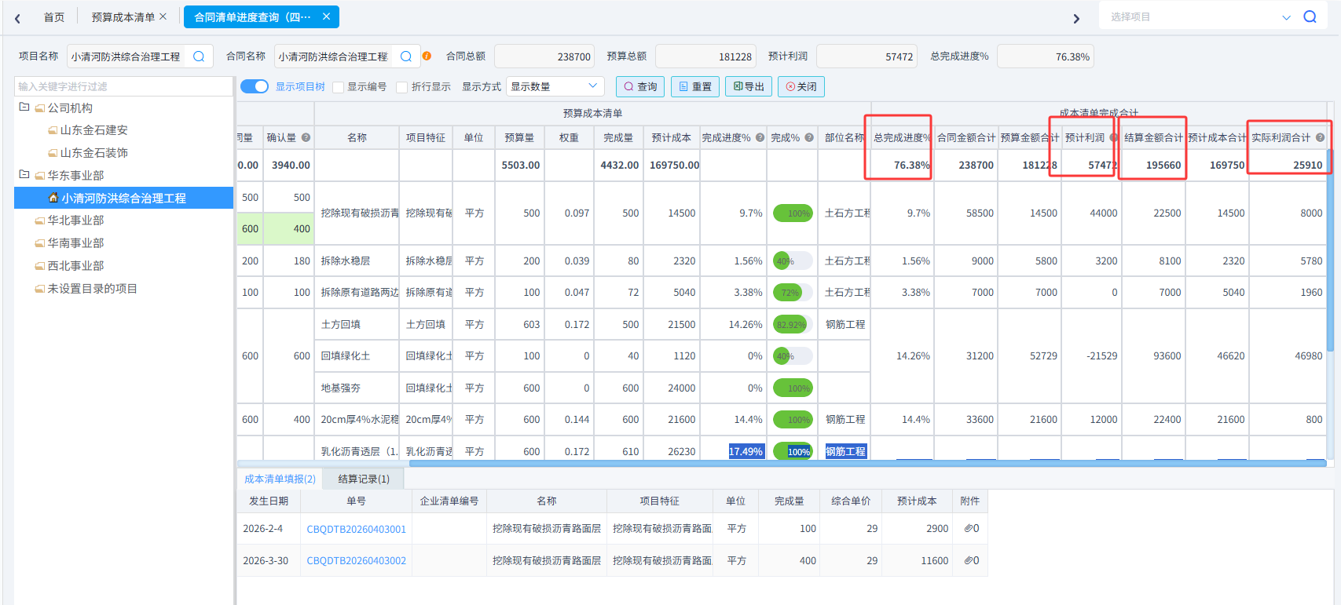
Task: Click the search icon in 项目名称 field
Action: 199,56
